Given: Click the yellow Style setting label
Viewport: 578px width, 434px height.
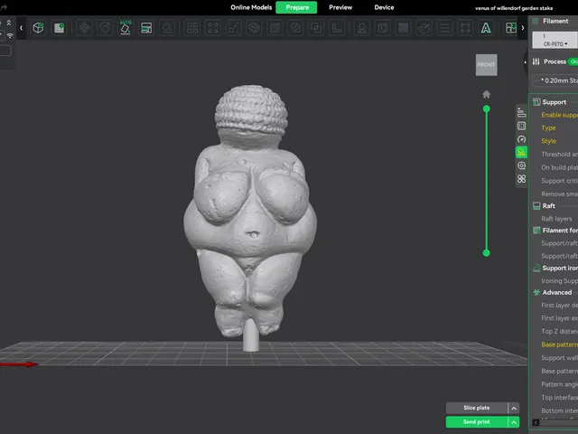Looking at the screenshot, I should point(548,141).
